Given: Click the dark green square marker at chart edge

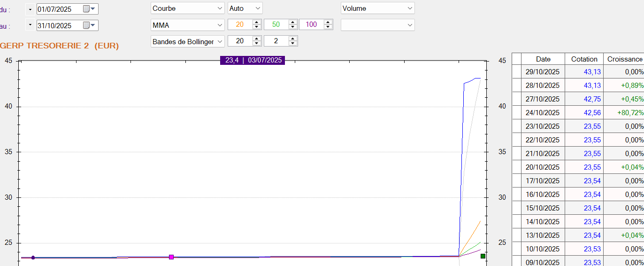Looking at the screenshot, I should coord(483,256).
